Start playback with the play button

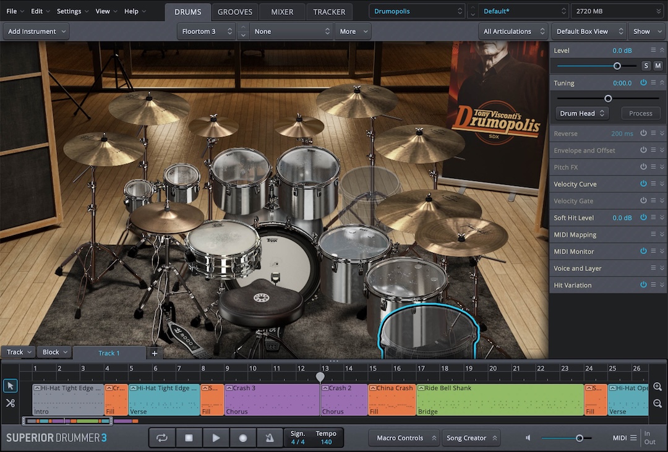(216, 437)
